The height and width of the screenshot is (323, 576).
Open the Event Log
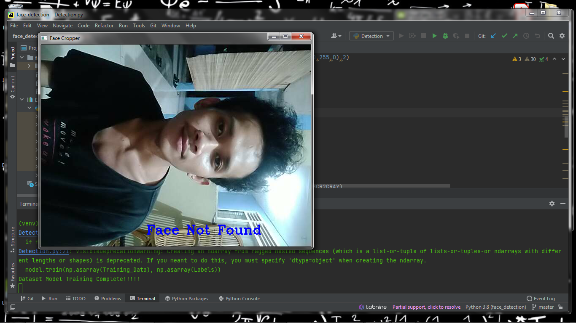[x=541, y=299]
